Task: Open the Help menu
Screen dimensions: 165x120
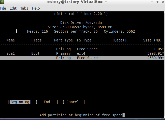Action: (x=36, y=8)
